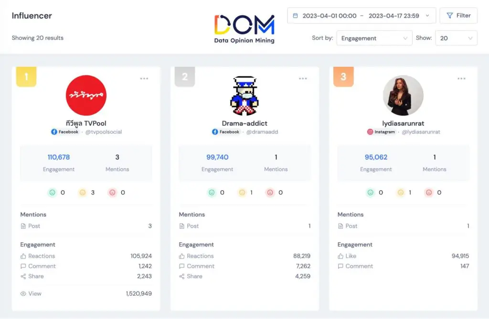Click the 110,678 engagement count

(59, 157)
